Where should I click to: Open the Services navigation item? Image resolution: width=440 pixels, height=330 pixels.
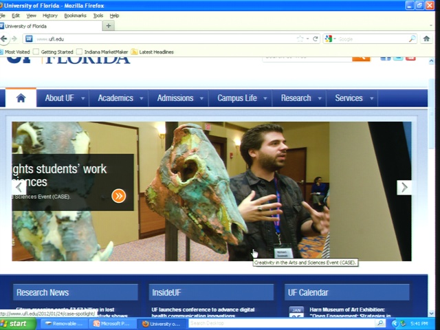349,98
